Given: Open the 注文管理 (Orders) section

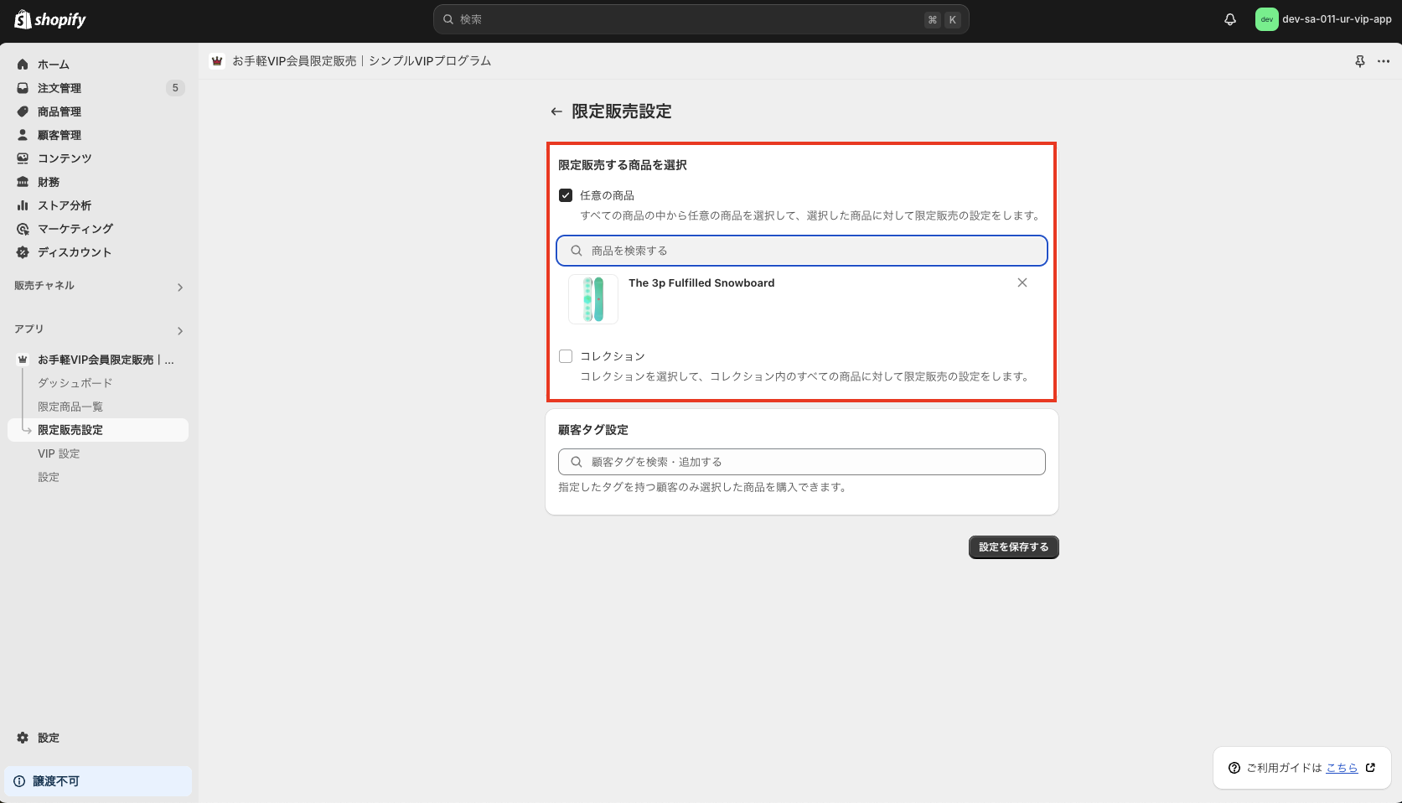Looking at the screenshot, I should pos(59,87).
